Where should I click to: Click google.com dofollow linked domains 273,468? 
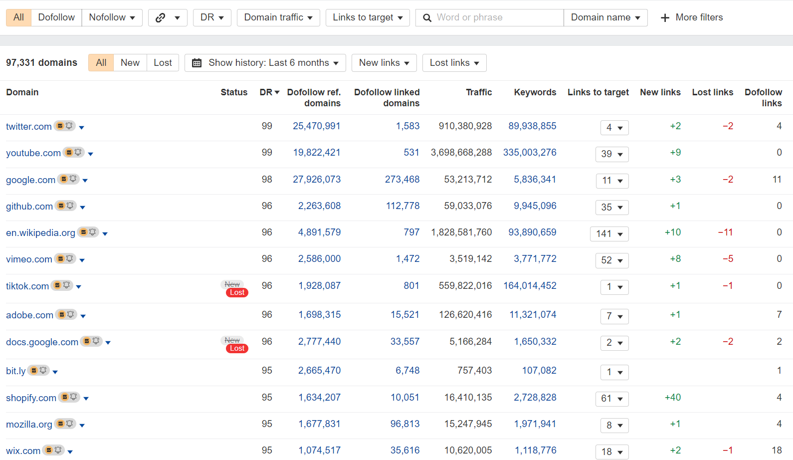pos(402,180)
